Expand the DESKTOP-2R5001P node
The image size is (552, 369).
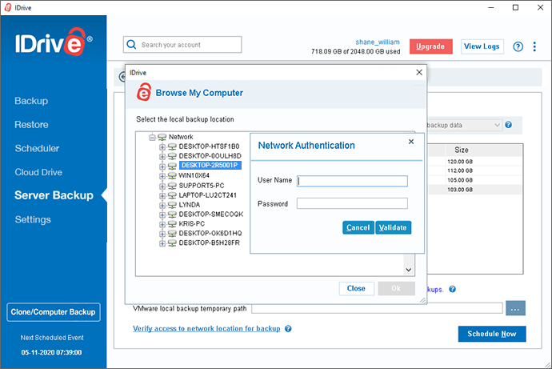click(x=162, y=166)
